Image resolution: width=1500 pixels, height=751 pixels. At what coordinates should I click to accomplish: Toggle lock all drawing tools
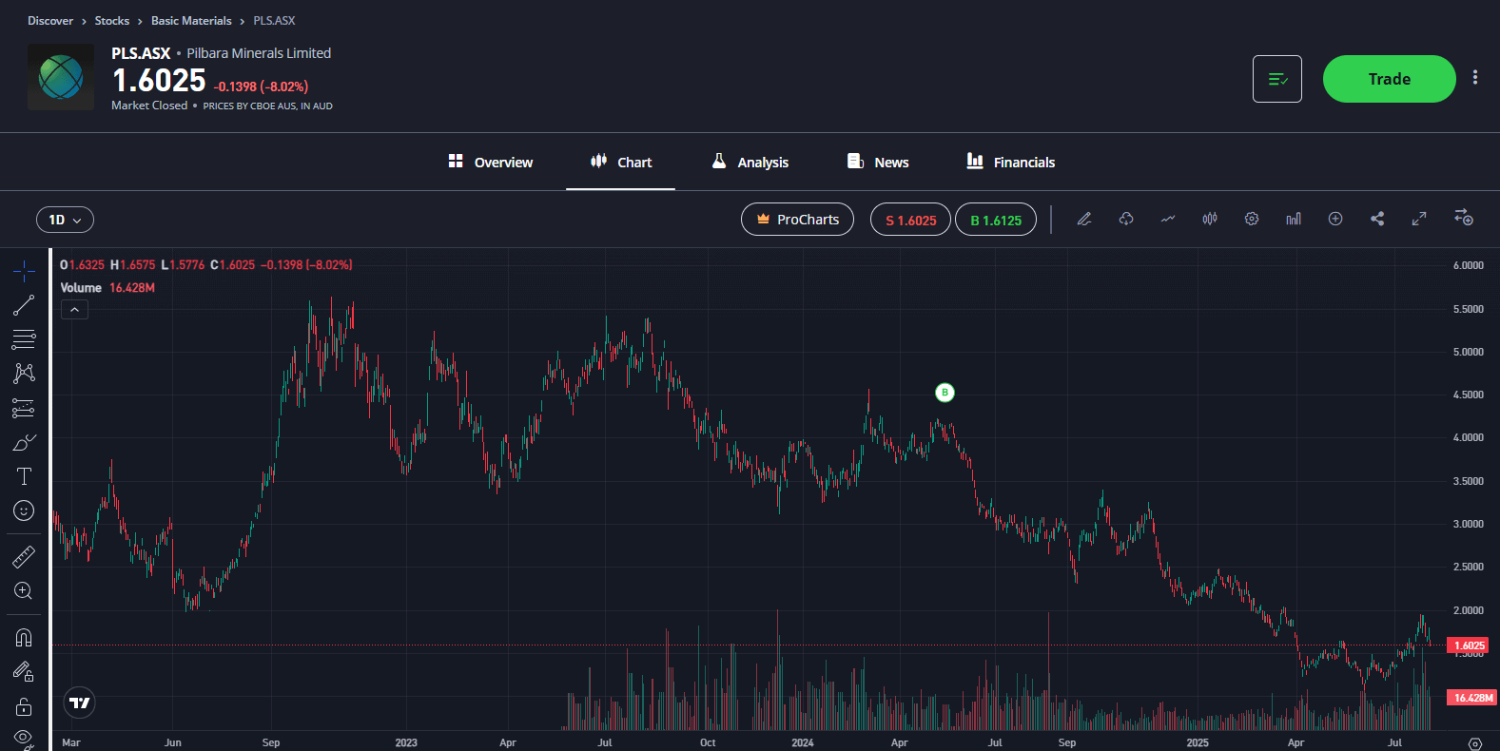24,706
